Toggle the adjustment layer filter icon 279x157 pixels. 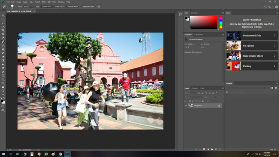[202, 93]
